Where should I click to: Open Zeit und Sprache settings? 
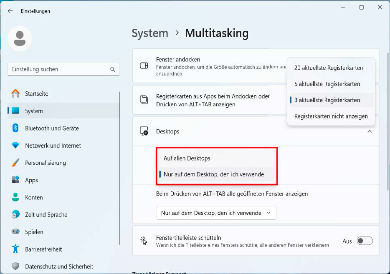63,214
